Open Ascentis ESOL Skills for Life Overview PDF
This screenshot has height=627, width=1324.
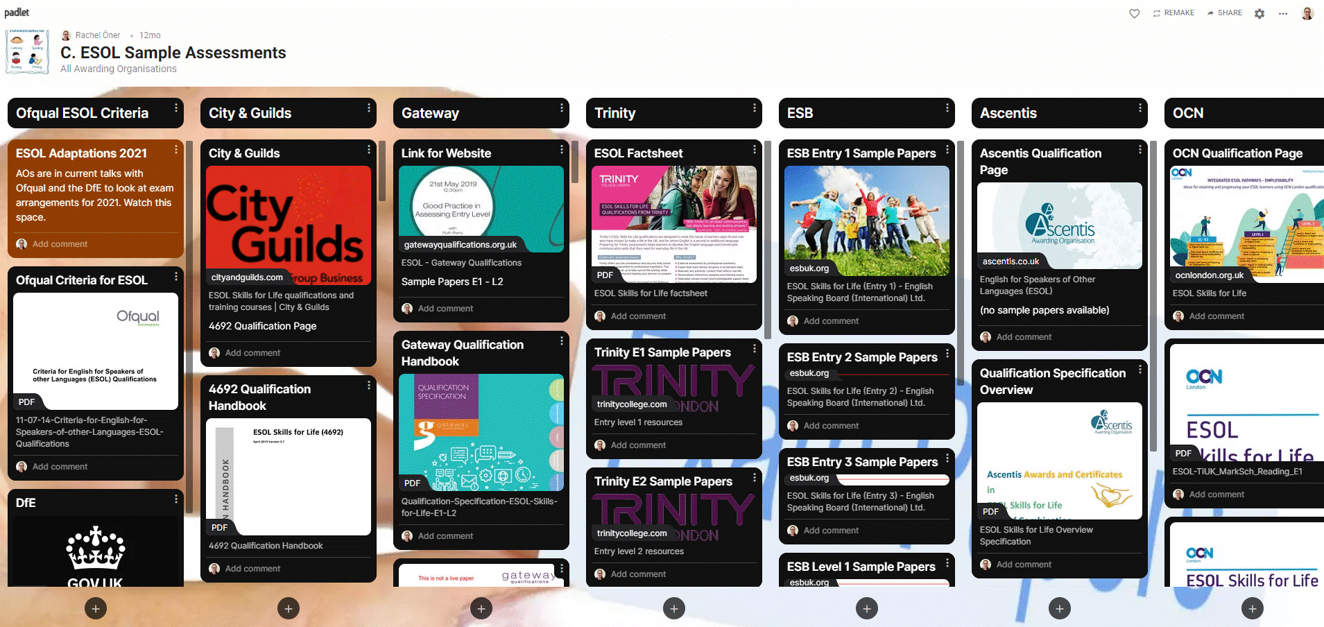coord(1060,461)
